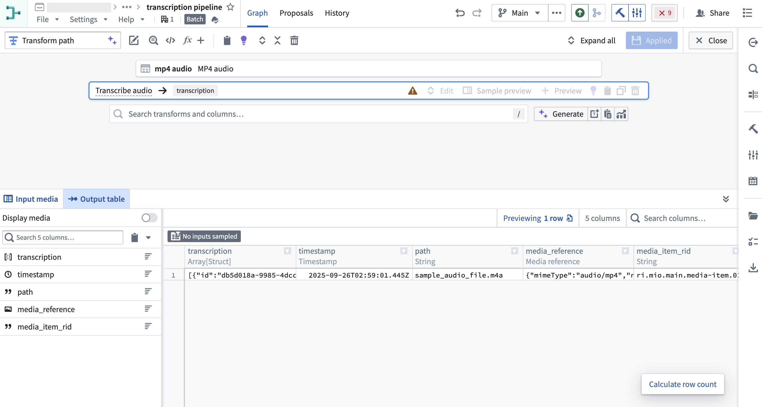The width and height of the screenshot is (762, 407).
Task: Open the File menu
Action: click(x=48, y=19)
